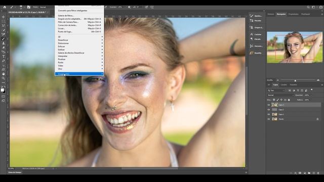The width and height of the screenshot is (324, 182).
Task: Select the Eraser tool
Action: tap(4, 48)
